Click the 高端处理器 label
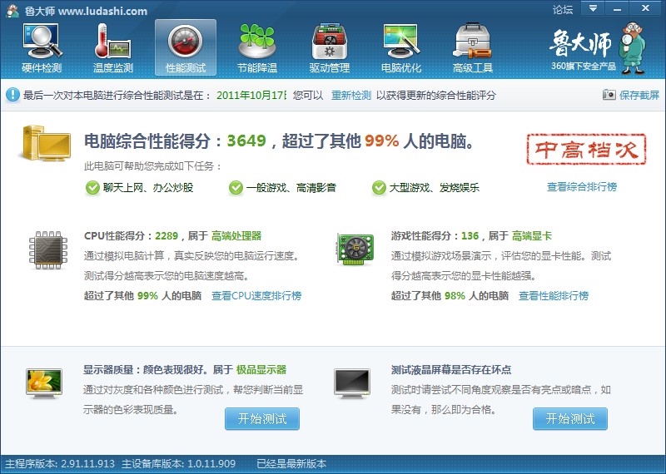Image resolution: width=666 pixels, height=474 pixels. 236,236
